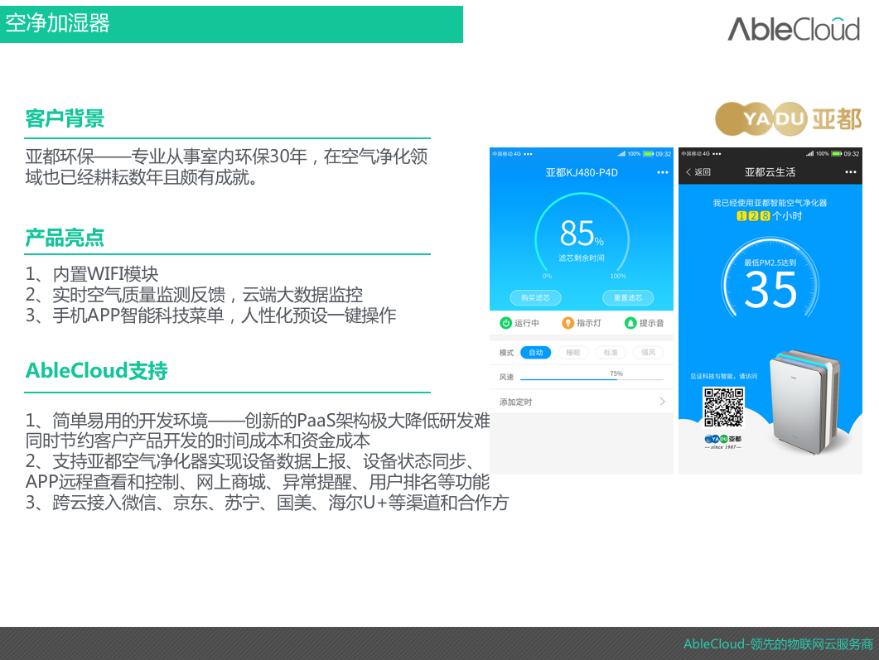Click the small YADU since 1987 logo
The image size is (879, 660).
(723, 441)
